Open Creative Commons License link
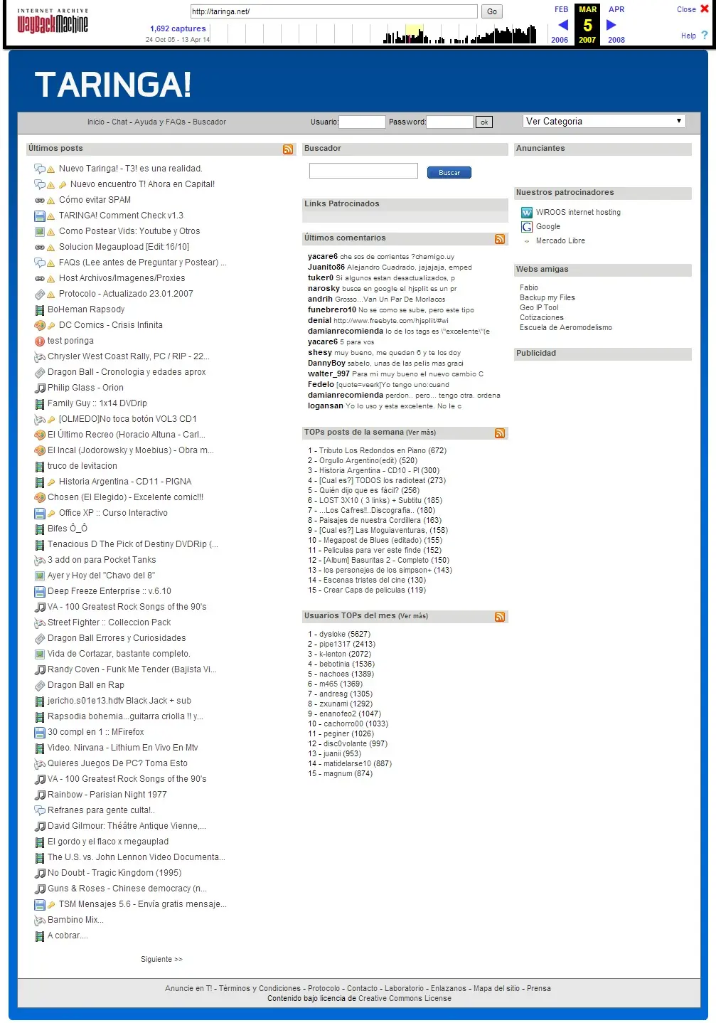Viewport: 716px width, 1023px height. pyautogui.click(x=405, y=999)
